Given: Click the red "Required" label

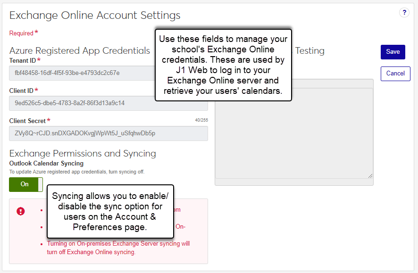Looking at the screenshot, I should point(21,33).
